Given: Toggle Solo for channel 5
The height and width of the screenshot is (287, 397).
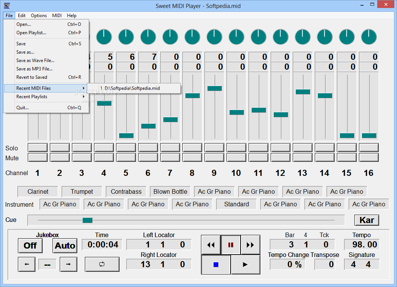Looking at the screenshot, I should 126,148.
